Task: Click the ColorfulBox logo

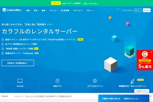Action: point(12,10)
